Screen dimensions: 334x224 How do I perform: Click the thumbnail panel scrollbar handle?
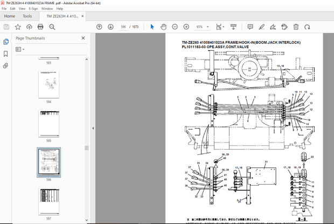tap(87, 148)
